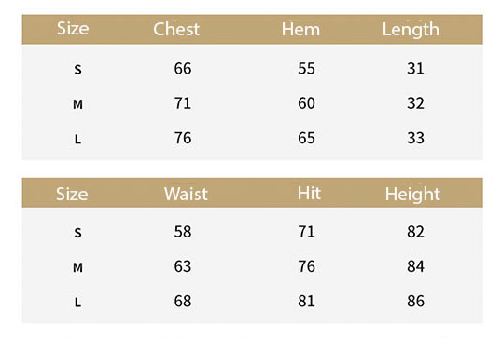Select height value 82 for size S

tap(415, 232)
